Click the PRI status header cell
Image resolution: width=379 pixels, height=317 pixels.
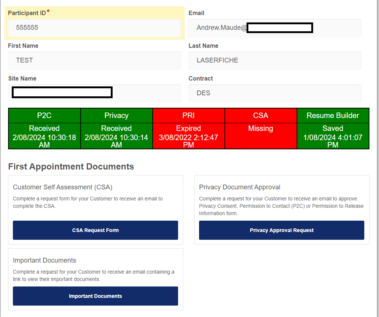pos(188,115)
